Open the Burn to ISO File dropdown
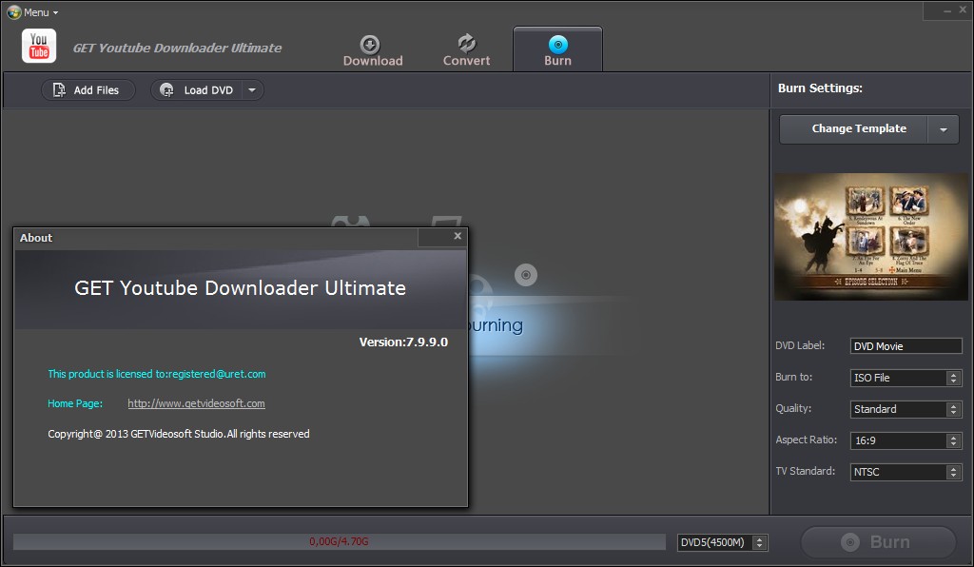Screen dimensions: 974x567 tap(906, 378)
